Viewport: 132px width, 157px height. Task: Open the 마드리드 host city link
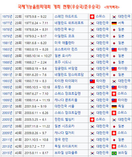pos(71,17)
